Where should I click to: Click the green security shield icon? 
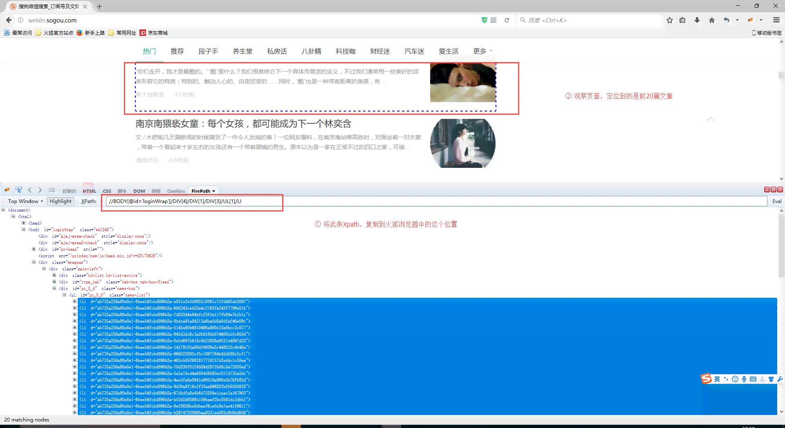[484, 20]
